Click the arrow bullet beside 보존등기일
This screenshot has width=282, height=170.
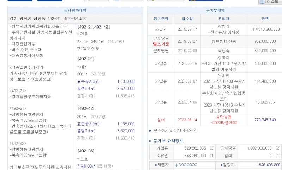point(151,130)
